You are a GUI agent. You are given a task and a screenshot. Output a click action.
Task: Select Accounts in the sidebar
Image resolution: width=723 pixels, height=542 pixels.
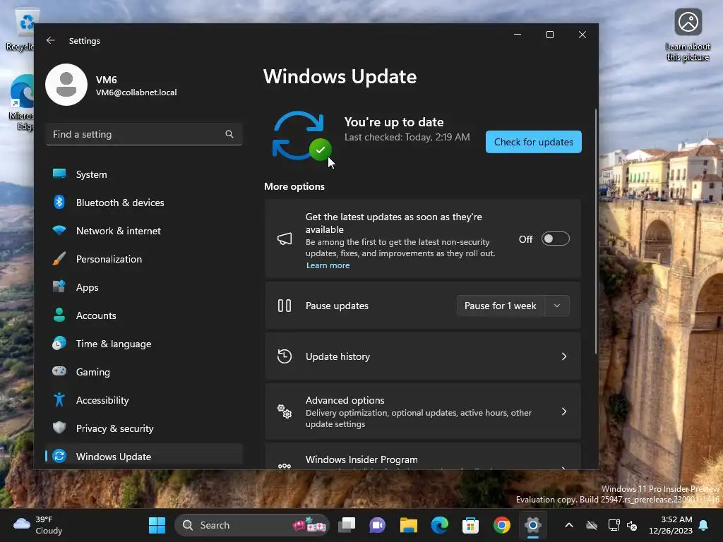tap(144, 315)
